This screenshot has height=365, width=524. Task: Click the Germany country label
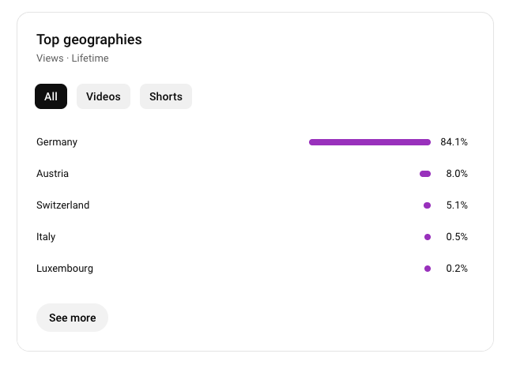[57, 142]
